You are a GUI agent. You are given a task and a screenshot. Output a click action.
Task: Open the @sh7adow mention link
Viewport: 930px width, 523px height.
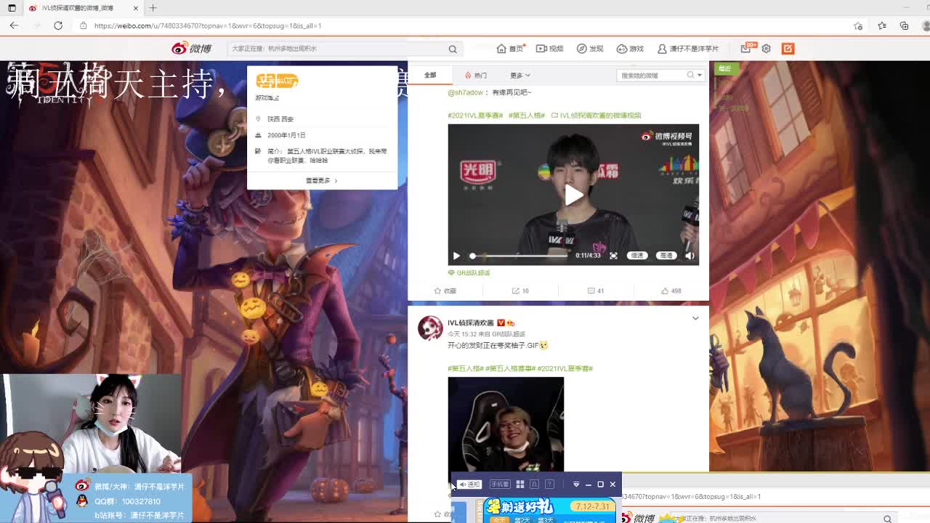click(x=466, y=92)
